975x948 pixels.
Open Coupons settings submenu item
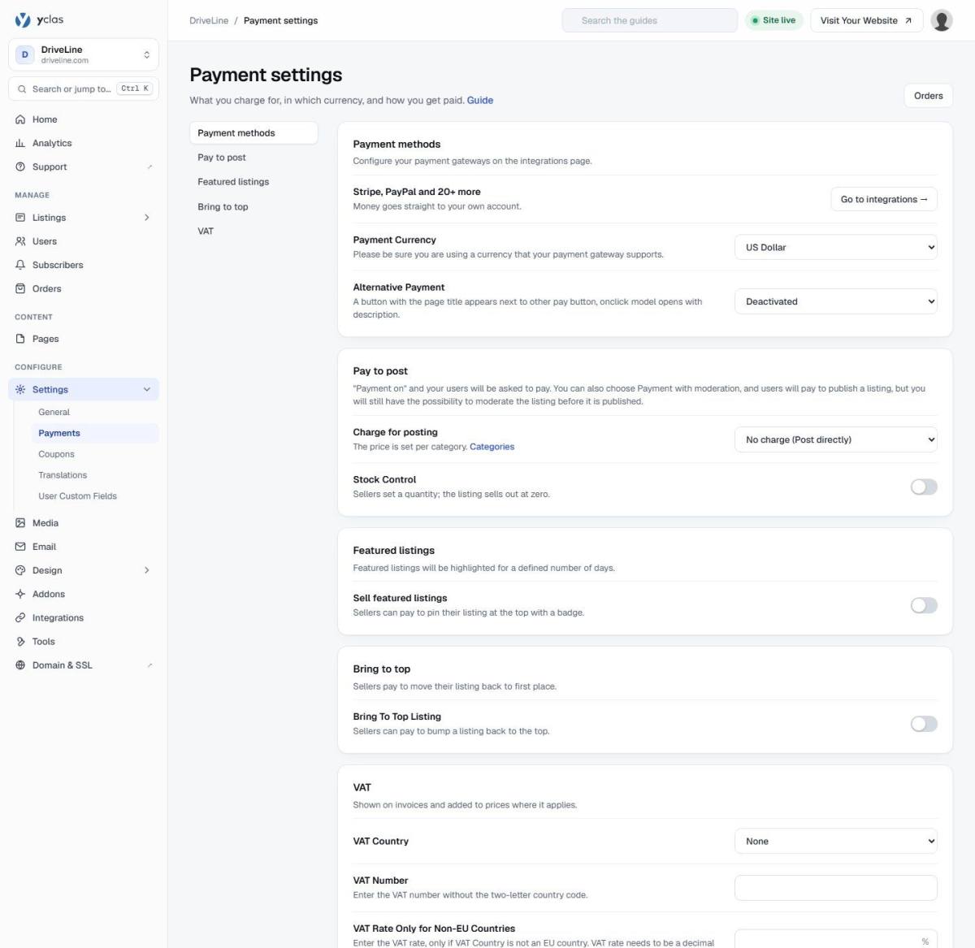95,454
